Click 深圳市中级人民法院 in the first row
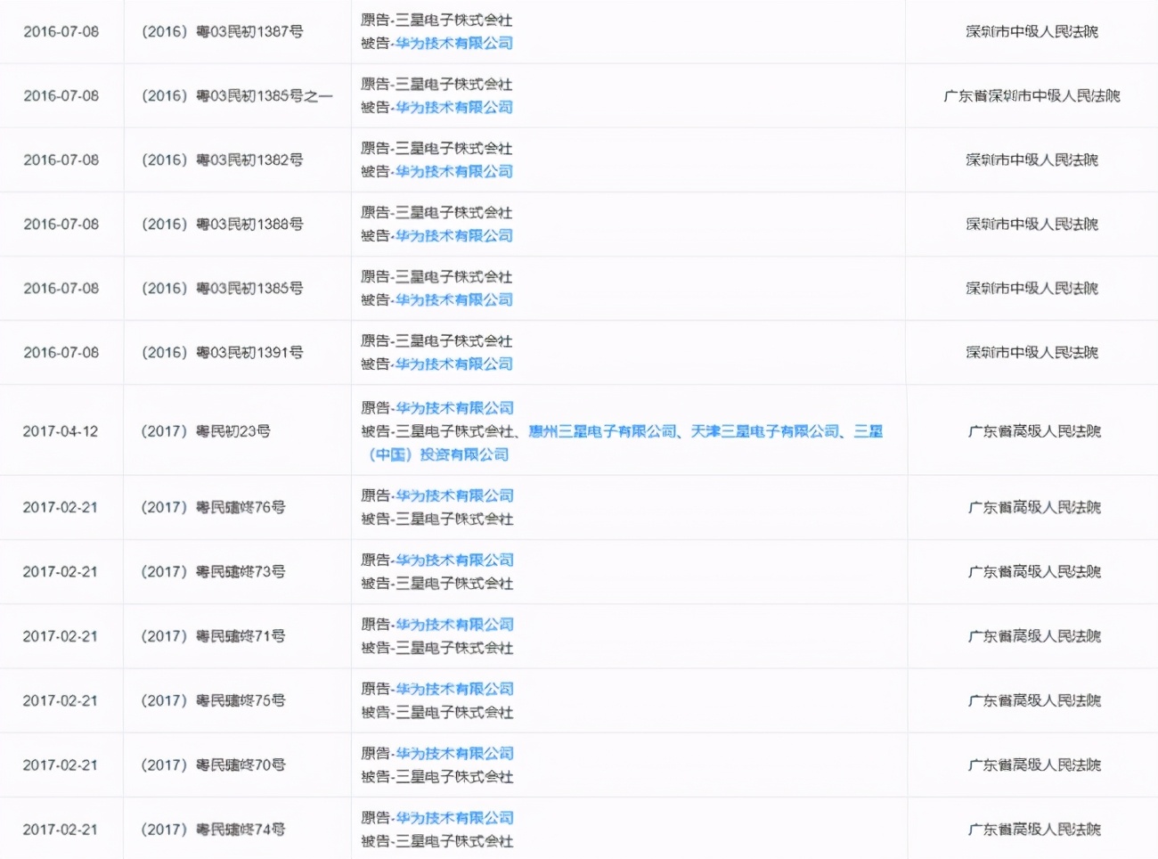 point(1031,31)
